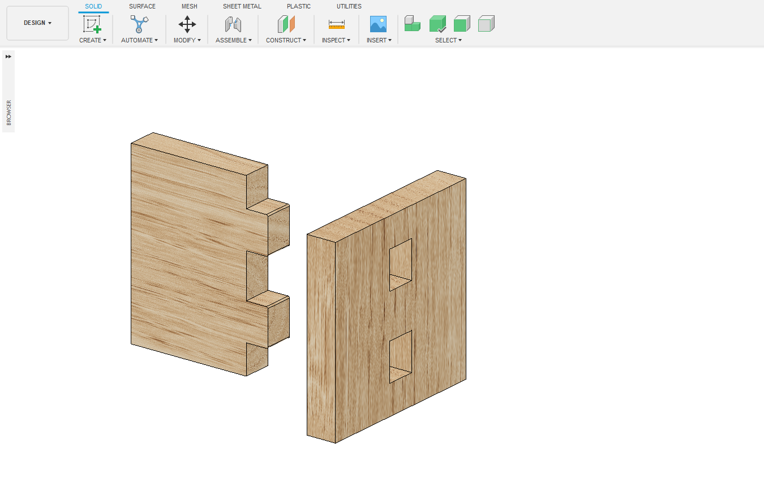The image size is (764, 486).
Task: Switch to the SHEET METAL tab
Action: [242, 6]
